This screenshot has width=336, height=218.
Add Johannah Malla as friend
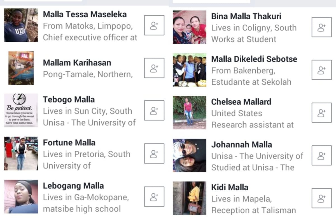click(x=321, y=155)
